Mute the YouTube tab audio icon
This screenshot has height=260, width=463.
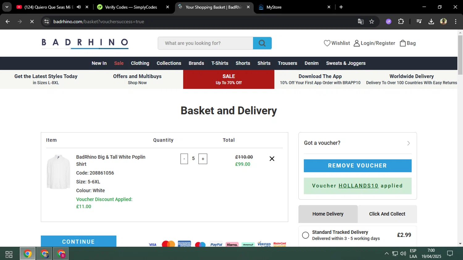point(79,7)
